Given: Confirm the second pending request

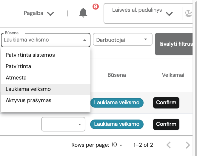Looking at the screenshot, I should (166, 124).
